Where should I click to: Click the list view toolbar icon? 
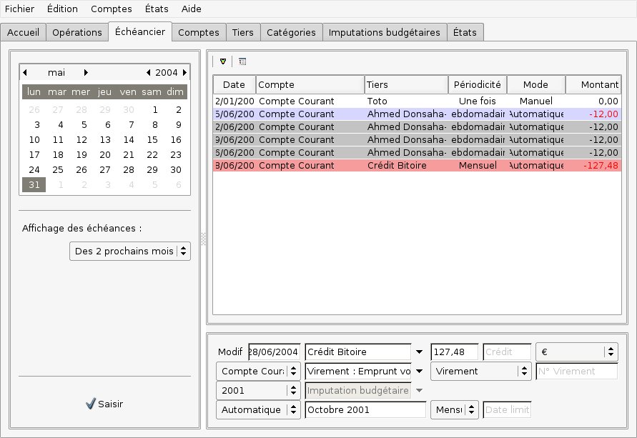pyautogui.click(x=242, y=61)
